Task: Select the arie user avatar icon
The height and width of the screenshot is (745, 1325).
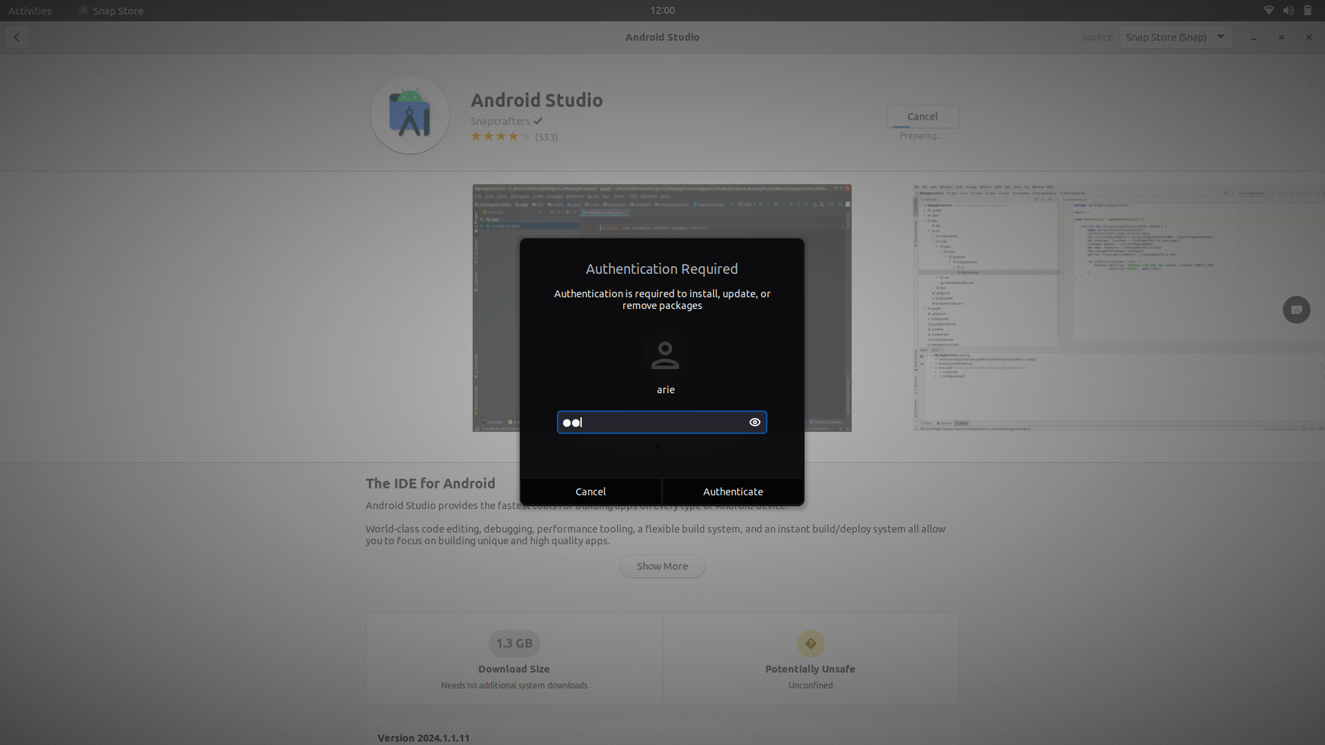Action: [x=665, y=355]
